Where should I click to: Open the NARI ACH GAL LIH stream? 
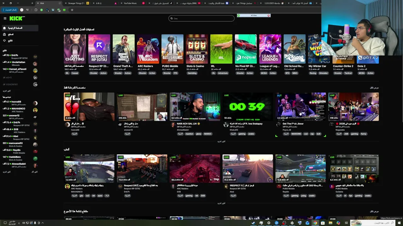pos(195,106)
